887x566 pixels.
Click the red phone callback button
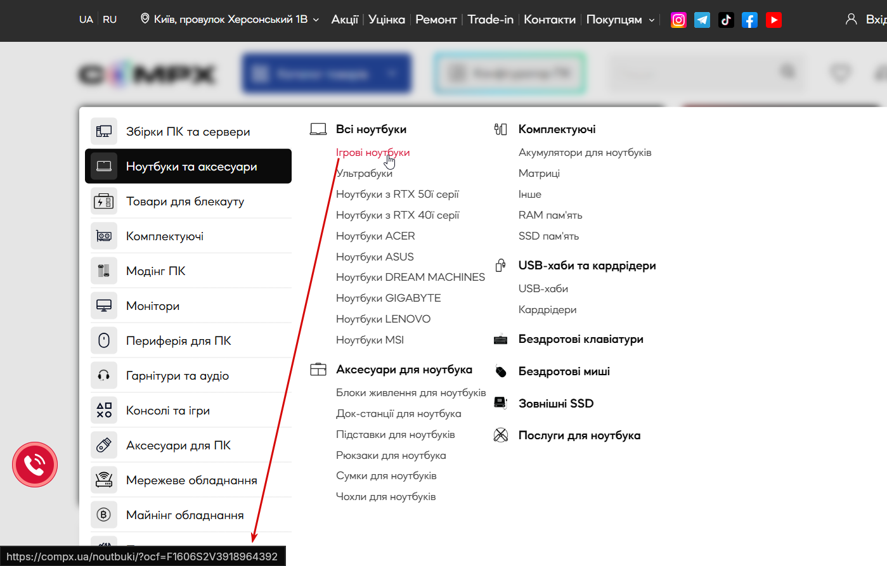(x=35, y=465)
